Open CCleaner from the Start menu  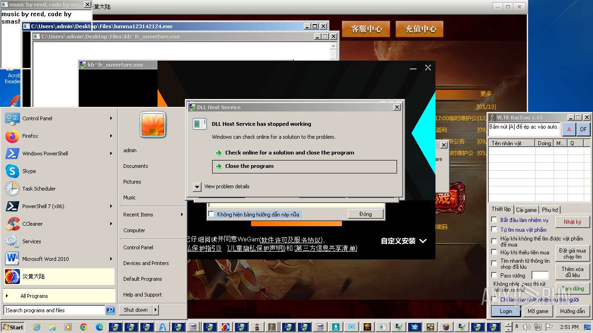click(x=59, y=224)
